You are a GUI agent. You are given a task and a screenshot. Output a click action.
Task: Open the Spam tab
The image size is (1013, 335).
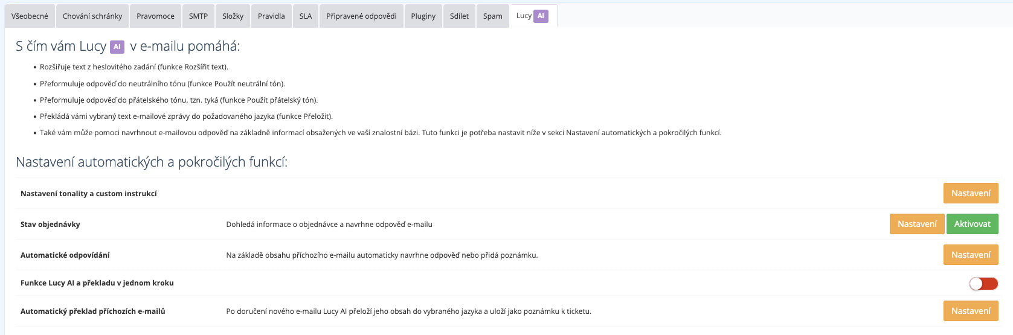(492, 16)
